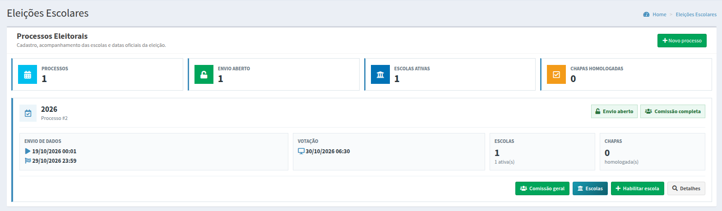This screenshot has width=722, height=211.
Task: Click the monitor icon by 30/10/2026 06:30
Action: click(x=301, y=151)
